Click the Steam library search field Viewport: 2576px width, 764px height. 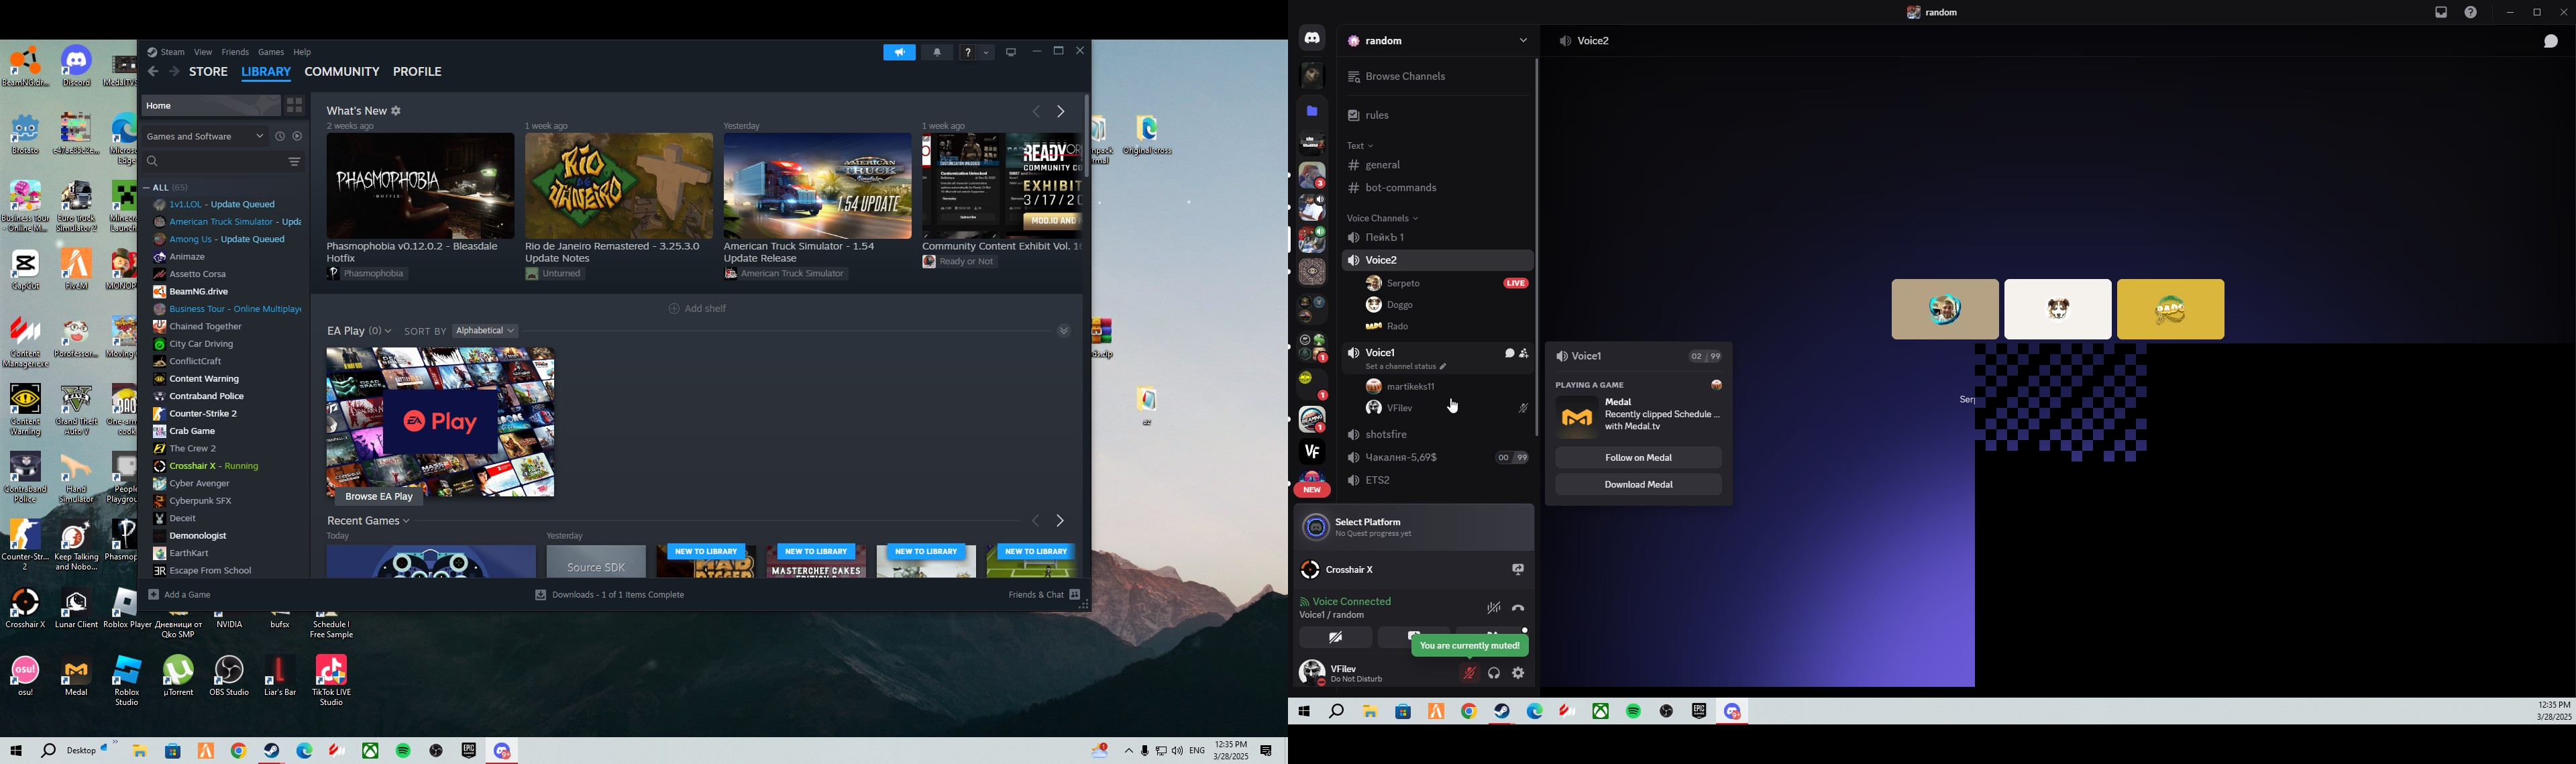(x=215, y=161)
